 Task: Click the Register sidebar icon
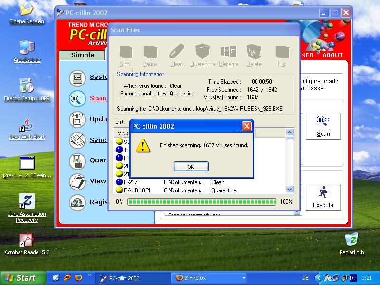[x=77, y=202]
